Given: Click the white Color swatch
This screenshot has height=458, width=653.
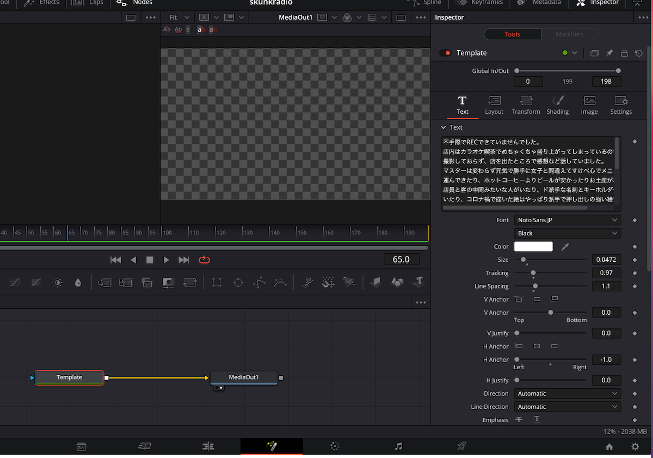Looking at the screenshot, I should [533, 247].
